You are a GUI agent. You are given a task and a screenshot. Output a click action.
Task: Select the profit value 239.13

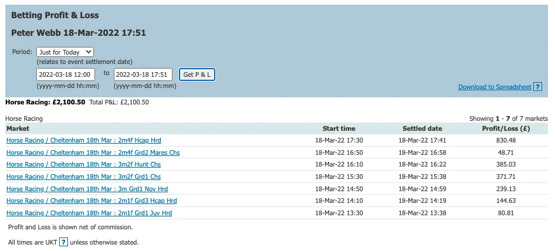tap(506, 189)
